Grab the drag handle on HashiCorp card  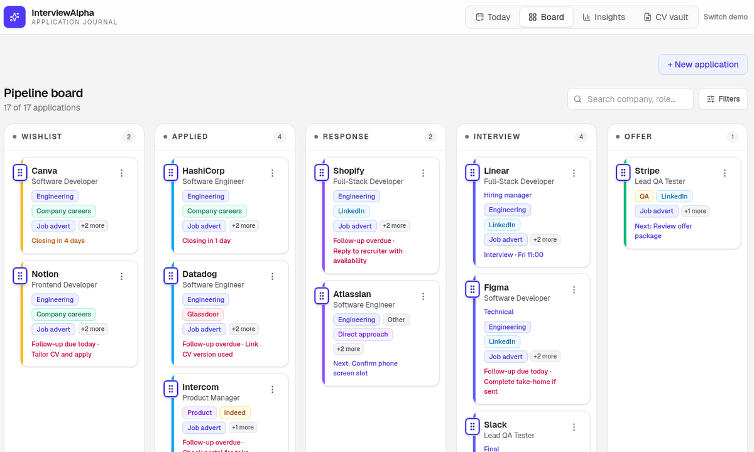click(x=171, y=172)
